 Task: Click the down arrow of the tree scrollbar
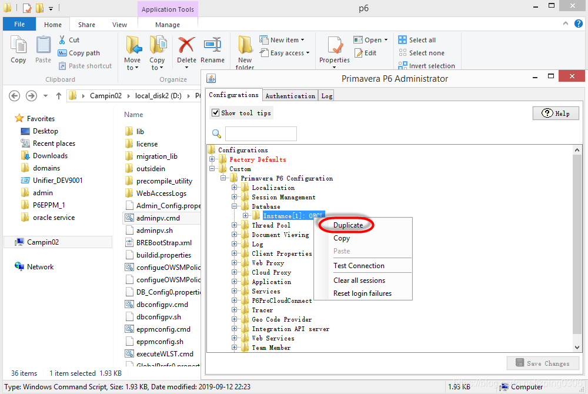[577, 348]
